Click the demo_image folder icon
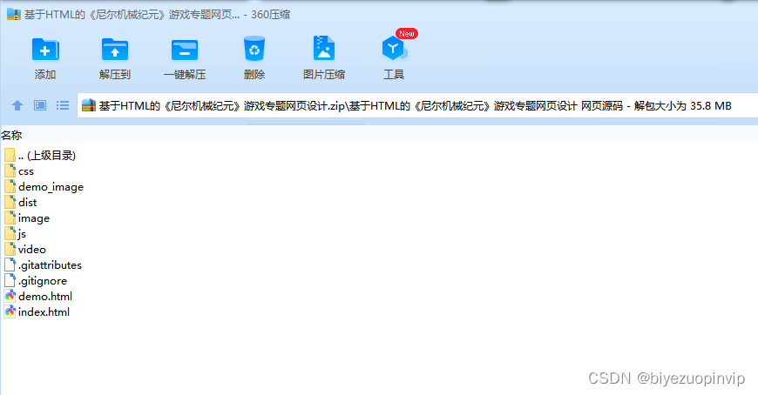Screen dimensions: 758x395 [10, 187]
